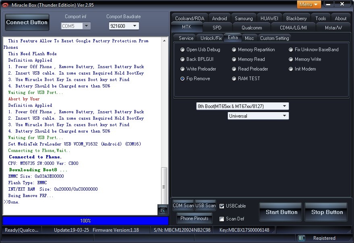Image resolution: width=354 pixels, height=243 pixels.
Task: Switch to the Coolsand/RDA tab
Action: pos(190,18)
